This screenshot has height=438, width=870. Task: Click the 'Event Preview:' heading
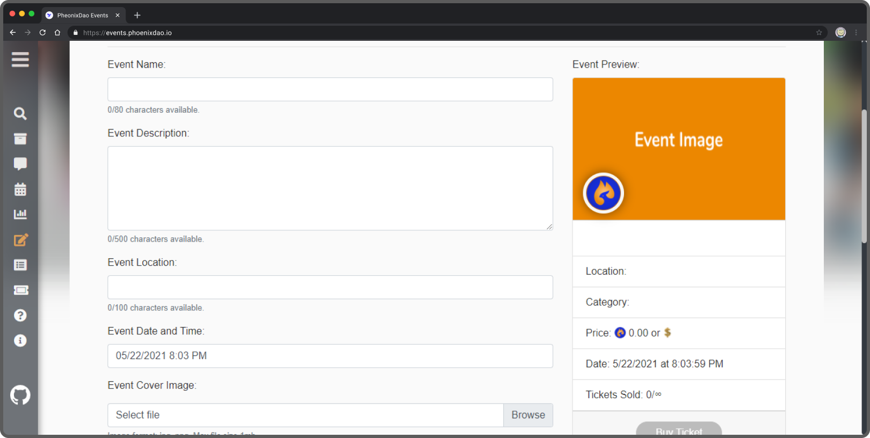tap(606, 64)
